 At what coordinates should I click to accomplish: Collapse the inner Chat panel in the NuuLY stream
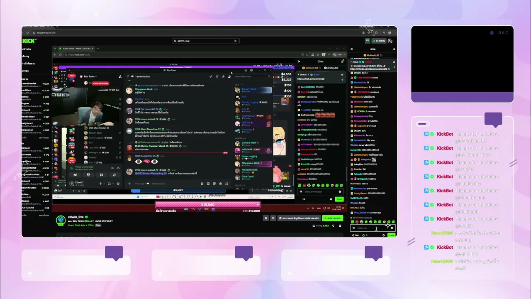[299, 61]
